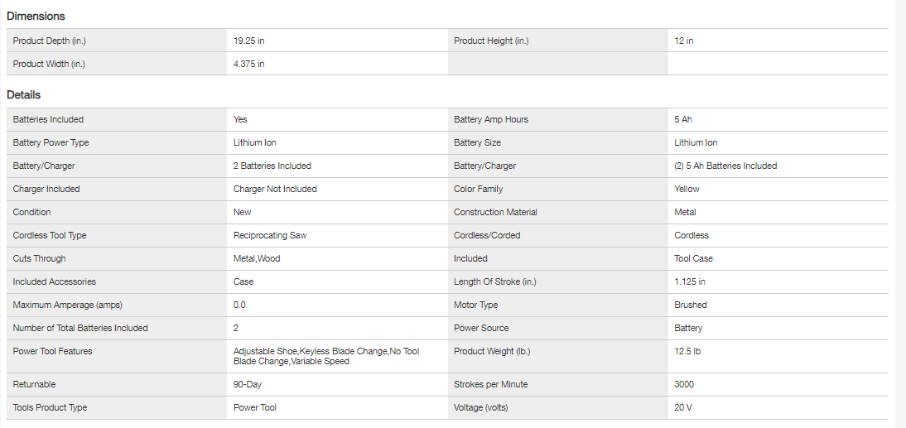The image size is (906, 428).
Task: Click the Brushed motor type value
Action: (x=691, y=305)
